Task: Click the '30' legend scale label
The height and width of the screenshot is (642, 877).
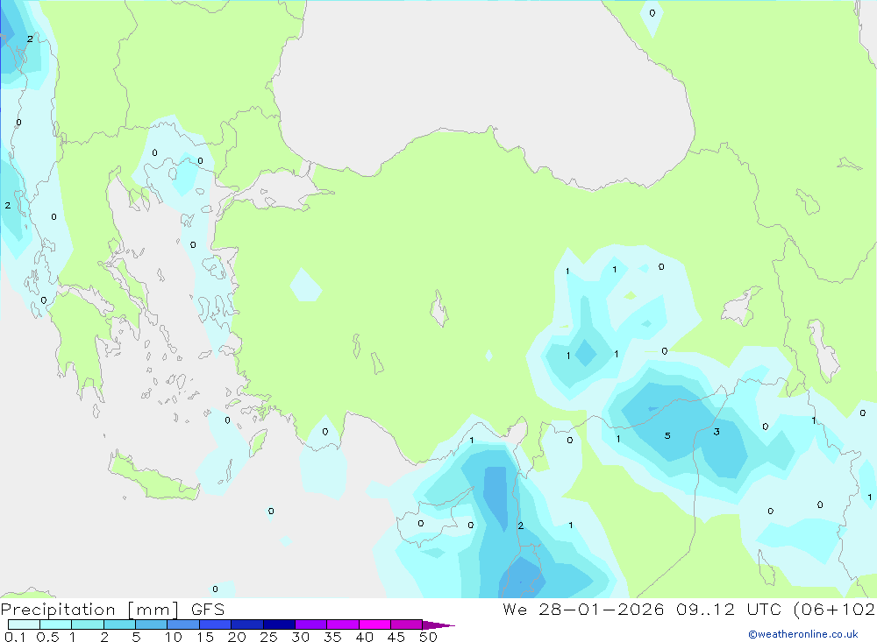Action: (x=300, y=637)
